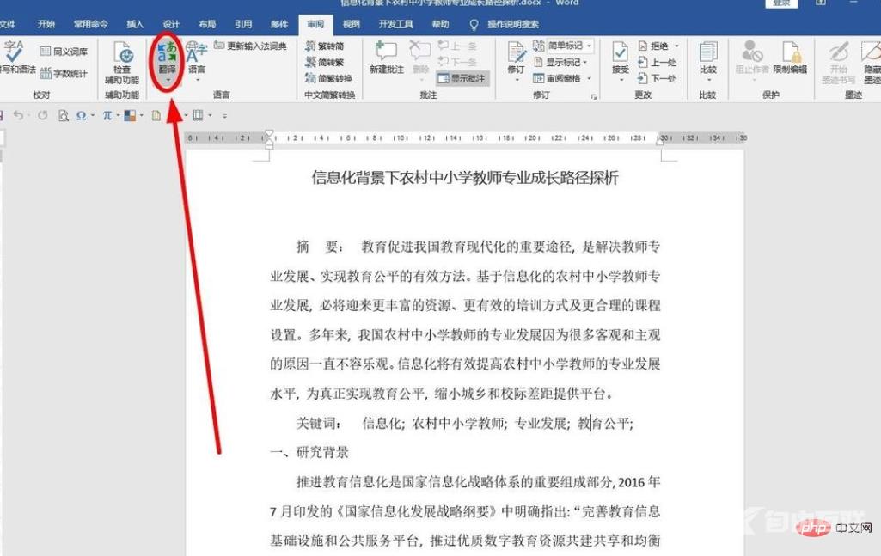
Task: Toggle the 审阅窗格 reviewing pane
Action: tap(563, 78)
